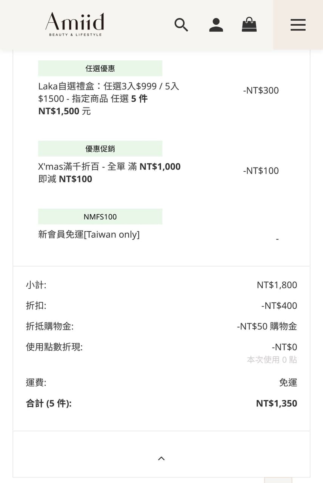Select the 小計 subtotal NT$1,800 value
Viewport: 323px width, 483px height.
(277, 285)
